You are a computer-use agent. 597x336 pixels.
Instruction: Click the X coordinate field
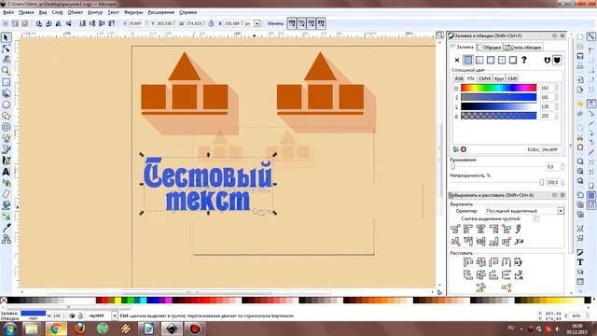[136, 23]
